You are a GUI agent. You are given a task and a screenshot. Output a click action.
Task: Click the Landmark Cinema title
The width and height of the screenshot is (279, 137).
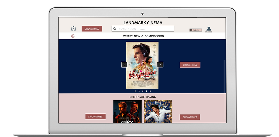point(143,23)
